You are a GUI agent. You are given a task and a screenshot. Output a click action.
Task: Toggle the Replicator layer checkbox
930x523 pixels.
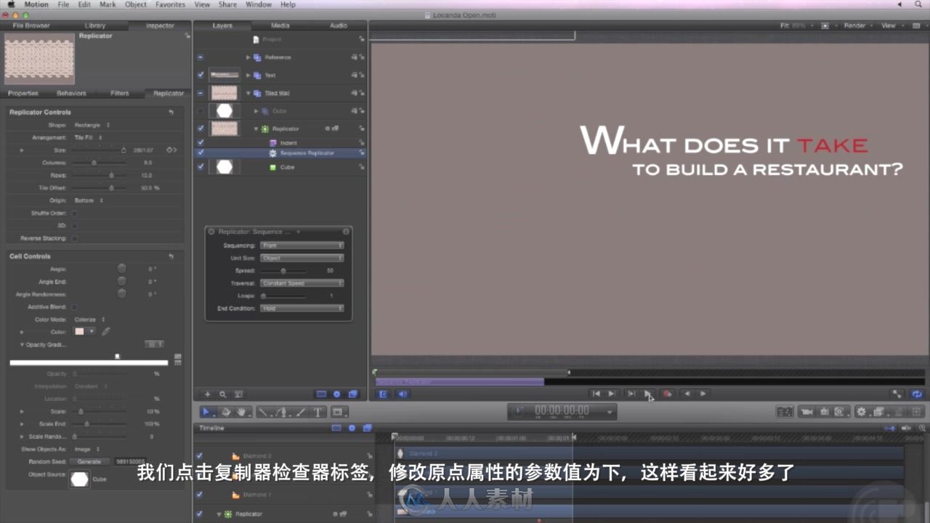pyautogui.click(x=201, y=129)
